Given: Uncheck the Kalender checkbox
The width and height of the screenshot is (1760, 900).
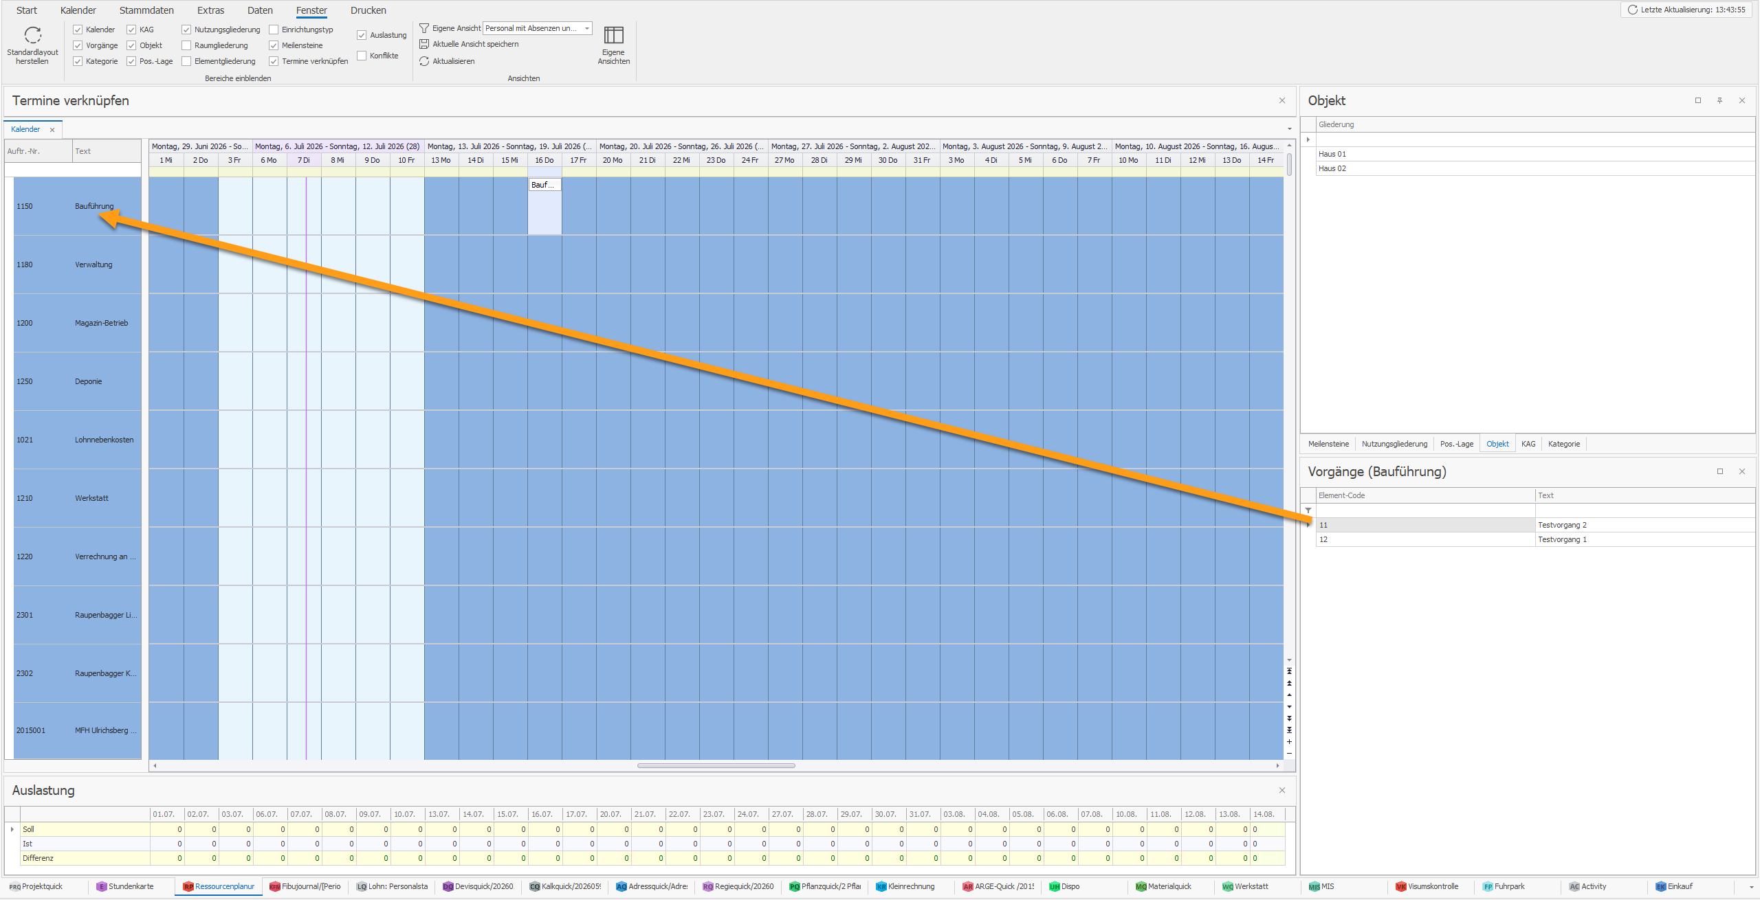Looking at the screenshot, I should pyautogui.click(x=78, y=30).
